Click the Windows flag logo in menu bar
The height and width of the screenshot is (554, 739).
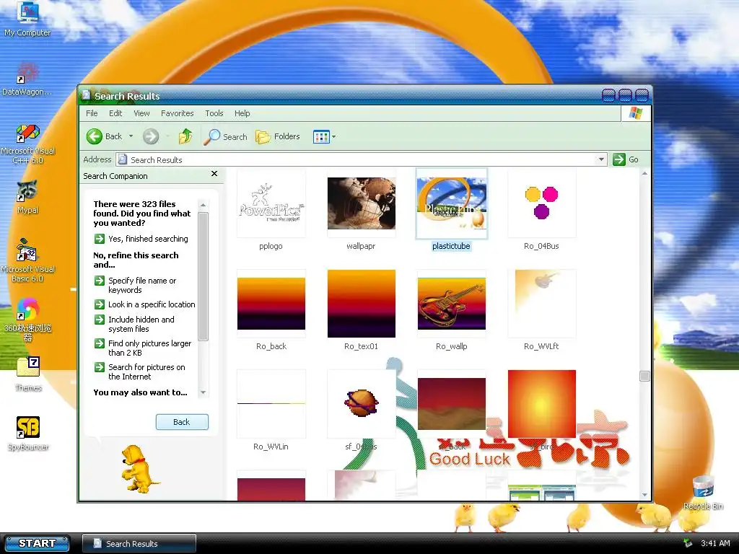tap(636, 113)
